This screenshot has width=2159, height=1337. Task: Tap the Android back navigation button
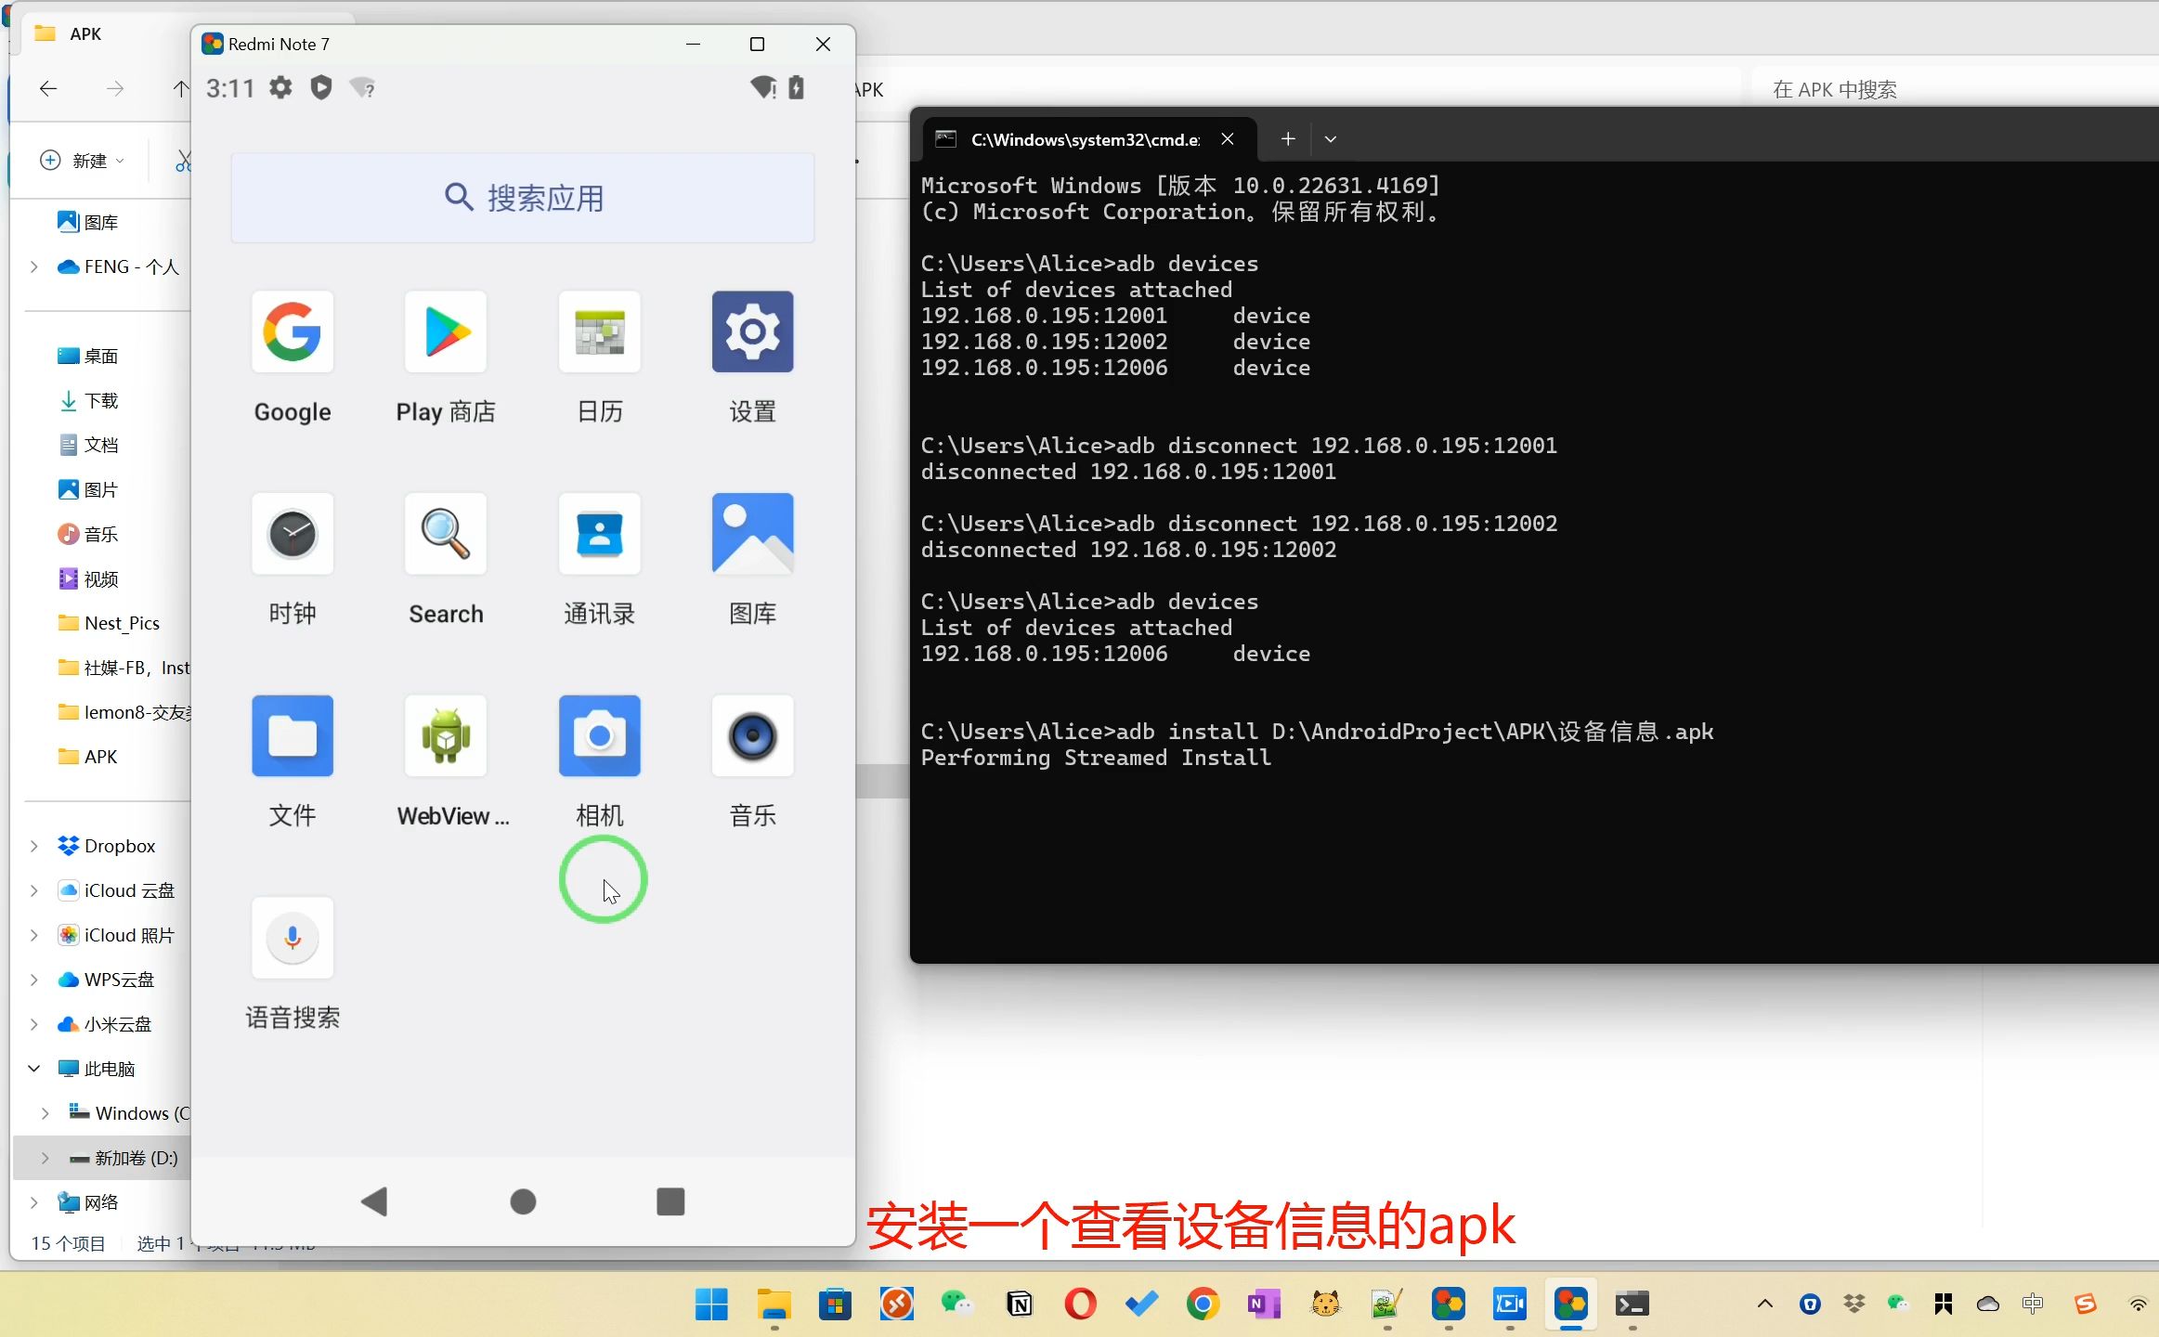pos(374,1201)
